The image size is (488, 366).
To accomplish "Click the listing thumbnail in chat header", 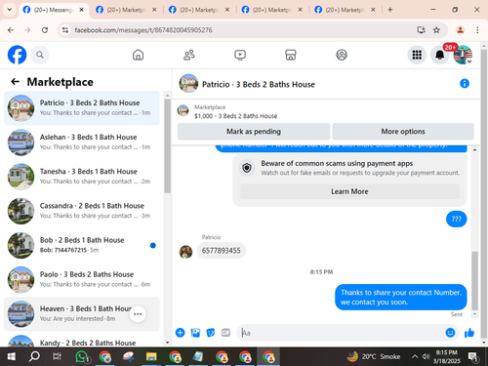I will 188,84.
